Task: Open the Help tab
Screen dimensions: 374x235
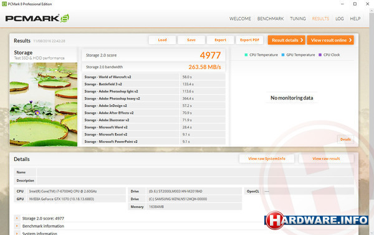Action: click(x=355, y=19)
